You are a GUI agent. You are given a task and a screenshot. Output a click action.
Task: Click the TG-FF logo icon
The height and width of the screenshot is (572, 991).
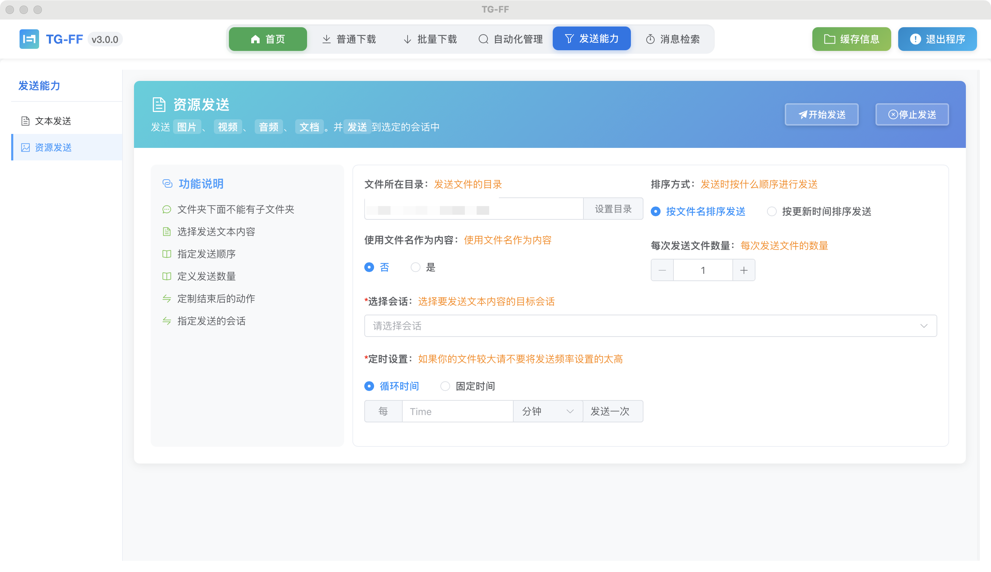point(29,39)
